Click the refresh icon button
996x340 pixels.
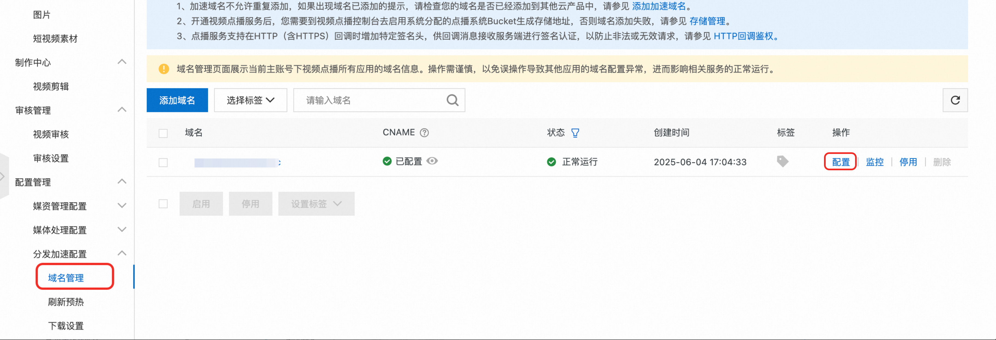point(955,101)
